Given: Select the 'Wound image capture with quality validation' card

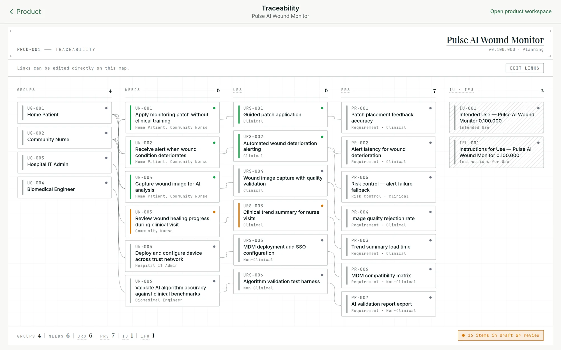Looking at the screenshot, I should [x=280, y=181].
